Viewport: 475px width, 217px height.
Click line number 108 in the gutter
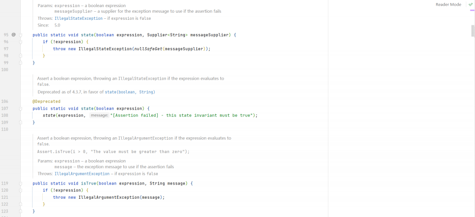6,115
